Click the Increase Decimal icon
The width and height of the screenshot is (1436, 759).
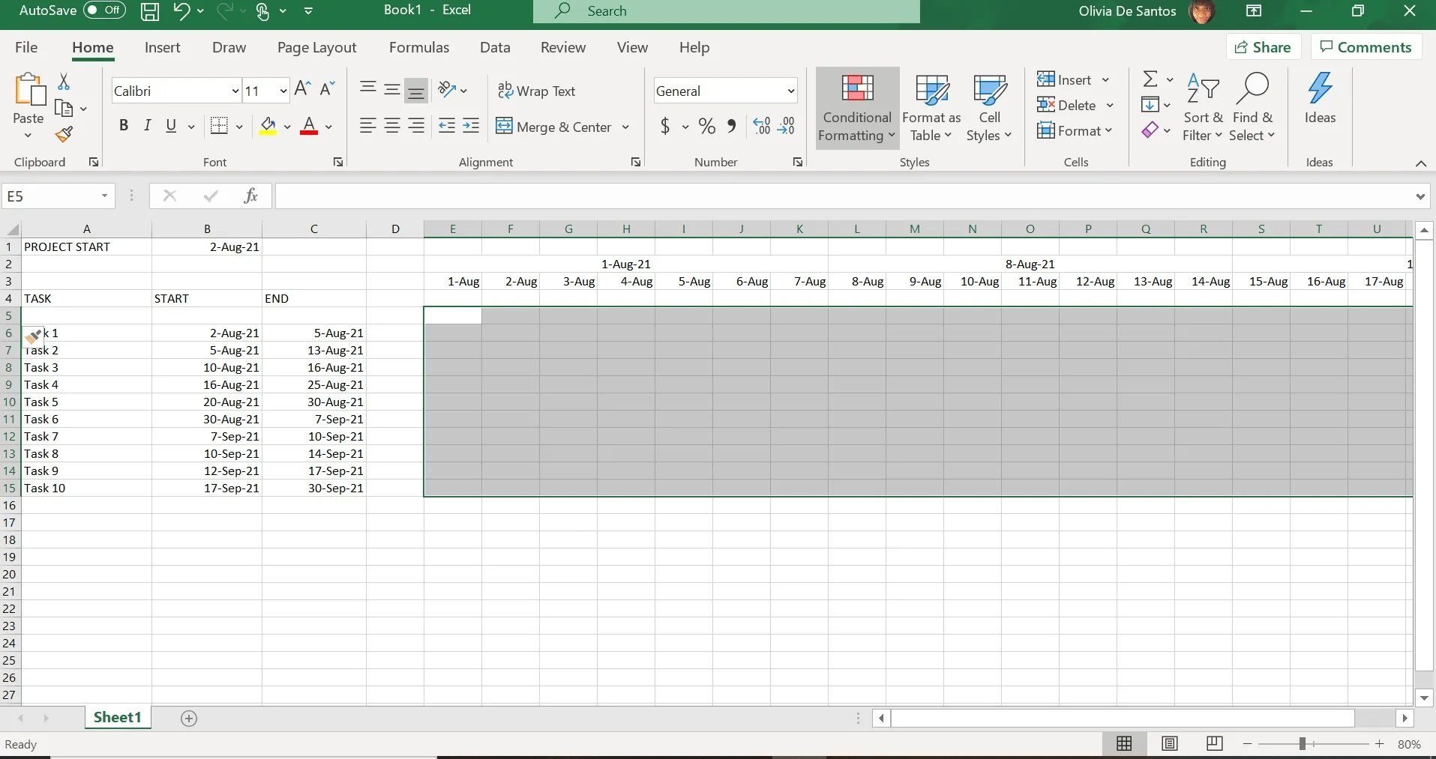761,127
